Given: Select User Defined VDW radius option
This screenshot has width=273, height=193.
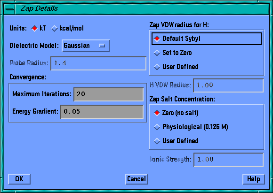Looking at the screenshot, I should pyautogui.click(x=176, y=67).
